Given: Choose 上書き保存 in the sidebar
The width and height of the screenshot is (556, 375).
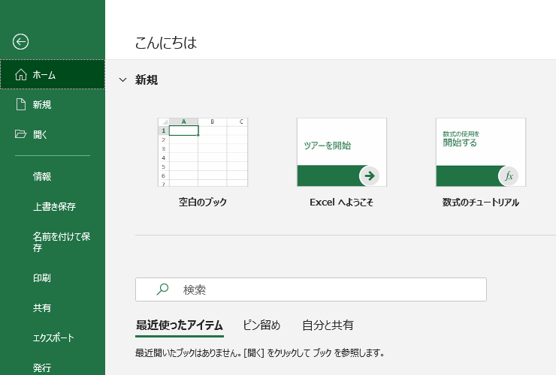Looking at the screenshot, I should 53,206.
